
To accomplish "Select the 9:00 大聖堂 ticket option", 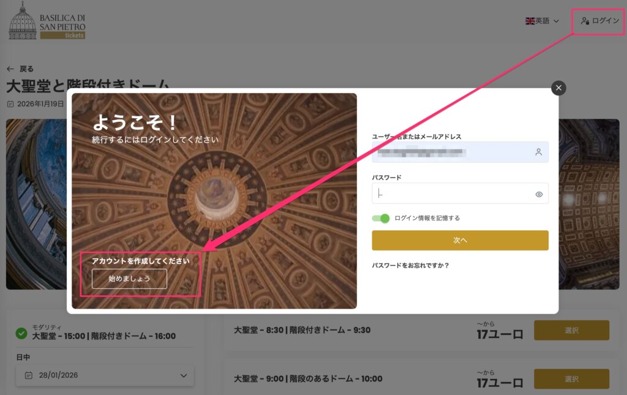I will point(571,378).
